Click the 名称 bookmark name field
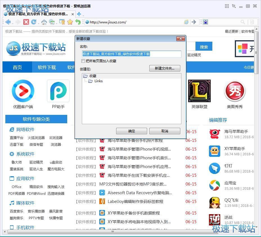The image size is (261, 237). 132,54
